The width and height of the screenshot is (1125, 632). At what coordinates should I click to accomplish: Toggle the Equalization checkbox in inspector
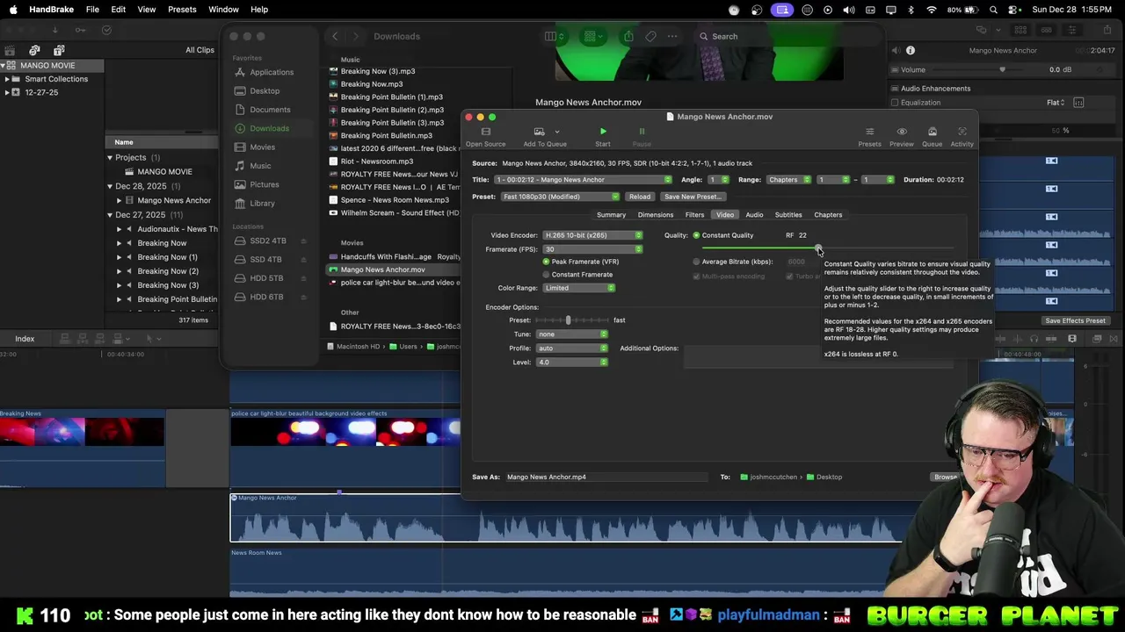tap(895, 103)
